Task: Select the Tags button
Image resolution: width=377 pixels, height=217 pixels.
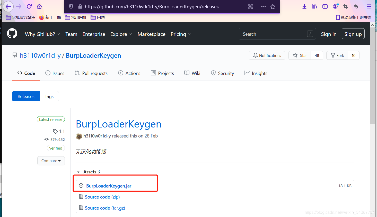Action: tap(49, 96)
